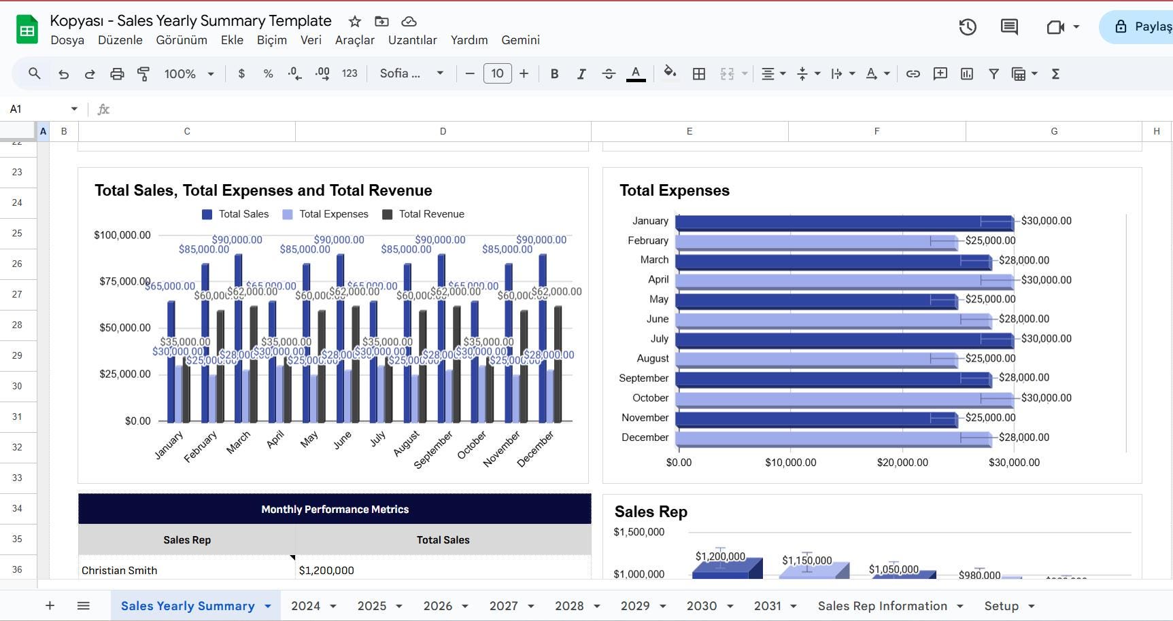Expand text wrapping dropdown
The height and width of the screenshot is (621, 1173).
pyautogui.click(x=852, y=74)
